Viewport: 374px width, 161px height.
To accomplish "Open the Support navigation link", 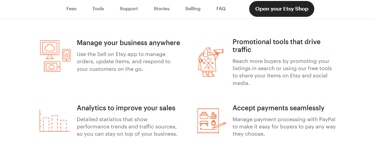I will point(129,9).
